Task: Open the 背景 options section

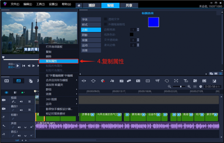Action: pos(91,40)
